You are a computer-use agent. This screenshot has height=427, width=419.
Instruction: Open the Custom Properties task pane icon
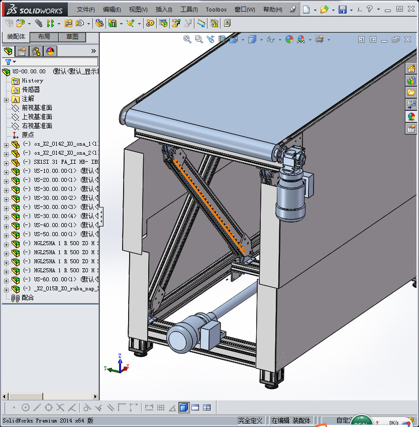tap(411, 128)
